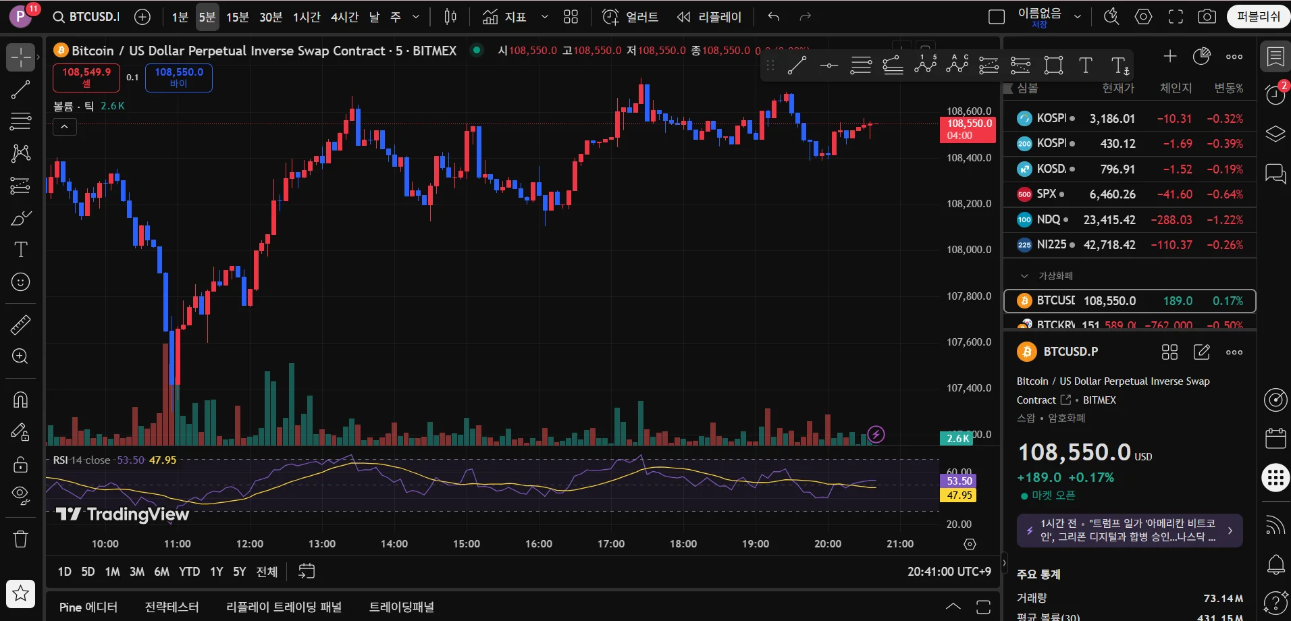Open the alerts clock icon in right sidebar
1291x621 pixels.
click(x=1275, y=94)
